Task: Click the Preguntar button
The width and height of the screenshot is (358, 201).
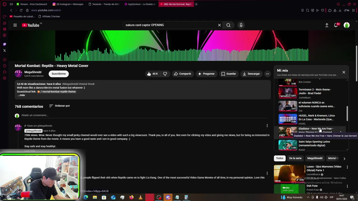Action: coord(206,74)
